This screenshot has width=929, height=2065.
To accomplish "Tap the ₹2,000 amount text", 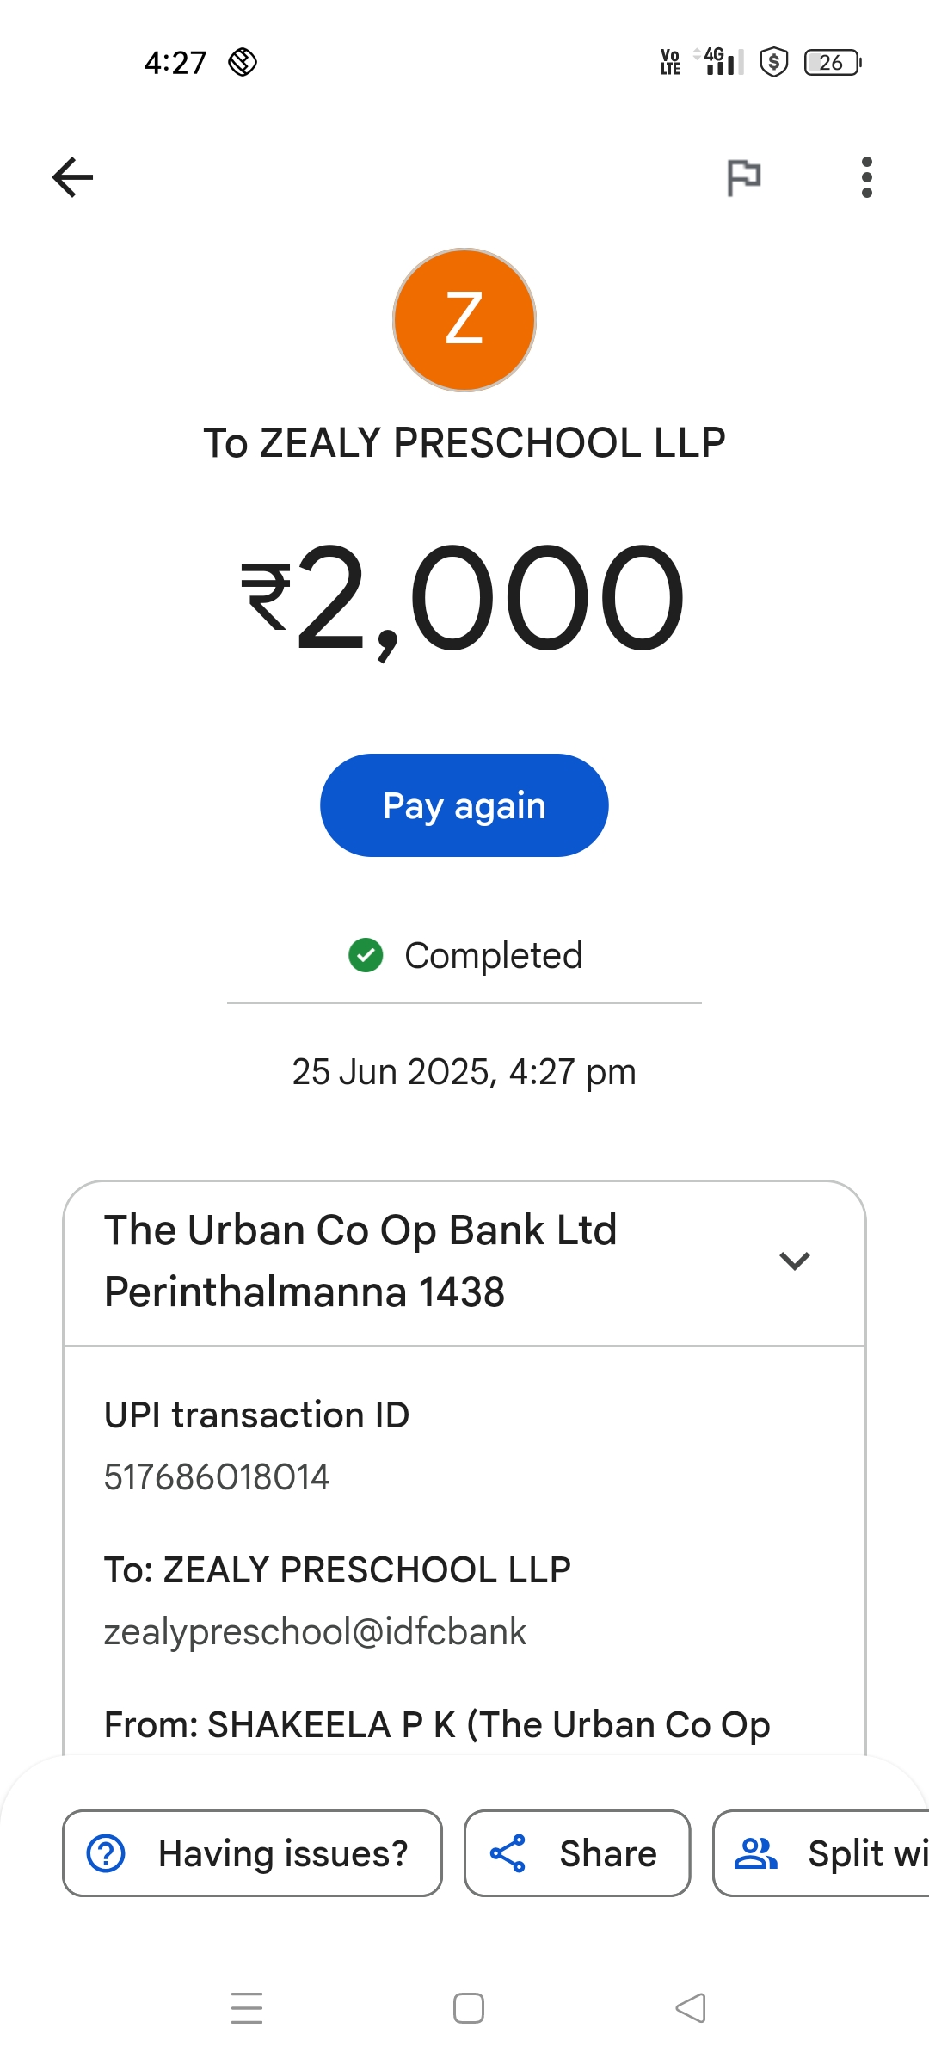I will tap(464, 598).
